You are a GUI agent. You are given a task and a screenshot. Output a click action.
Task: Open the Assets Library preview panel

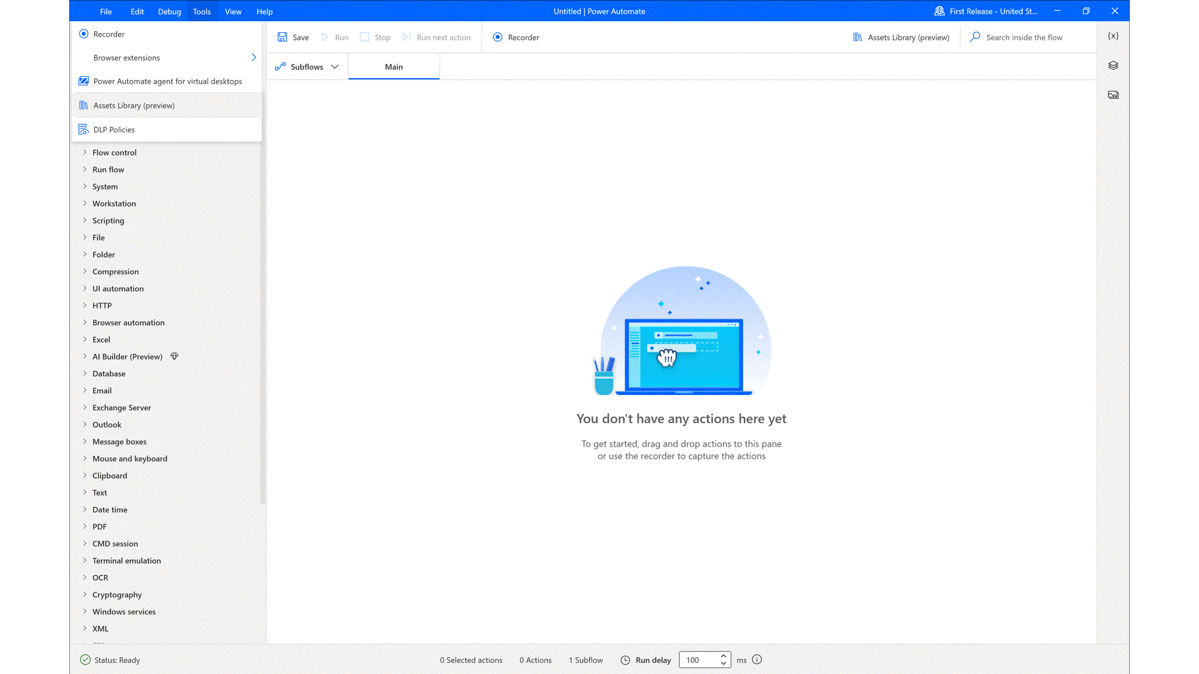coord(901,37)
